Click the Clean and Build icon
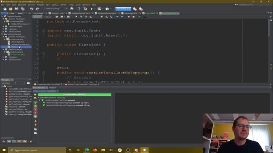The width and height of the screenshot is (273, 153). (x=85, y=9)
